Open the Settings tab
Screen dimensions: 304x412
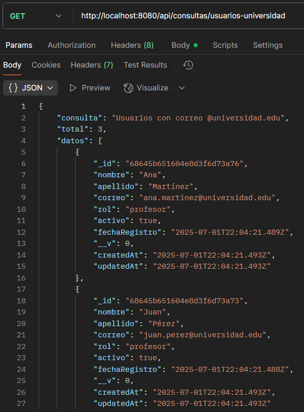click(x=268, y=45)
